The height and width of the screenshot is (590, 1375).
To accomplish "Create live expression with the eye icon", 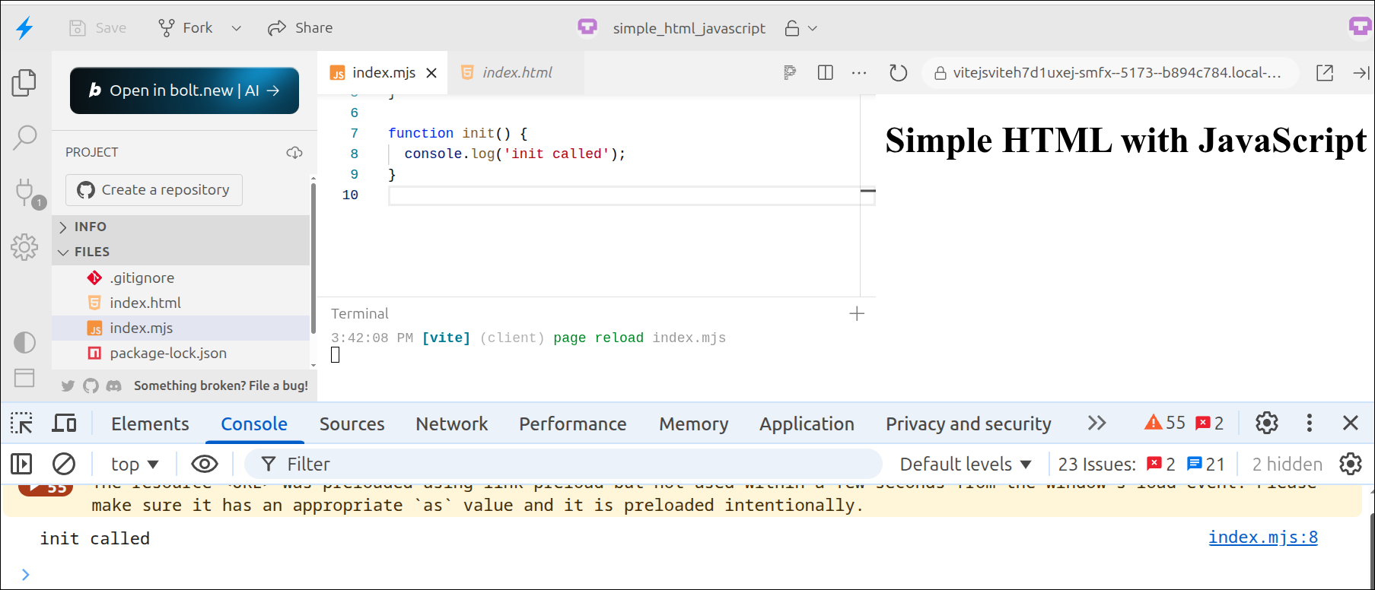I will click(x=204, y=464).
